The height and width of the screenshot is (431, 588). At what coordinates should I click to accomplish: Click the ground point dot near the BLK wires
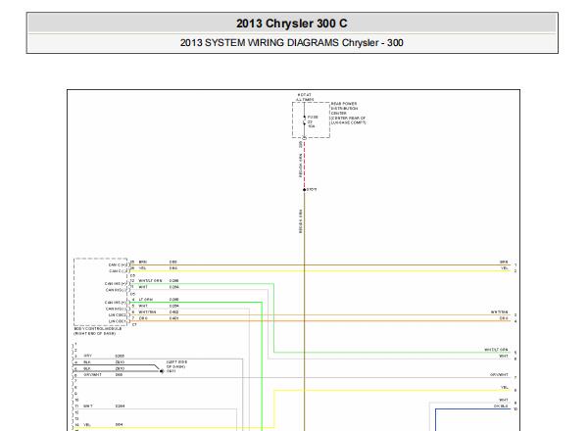click(x=162, y=371)
